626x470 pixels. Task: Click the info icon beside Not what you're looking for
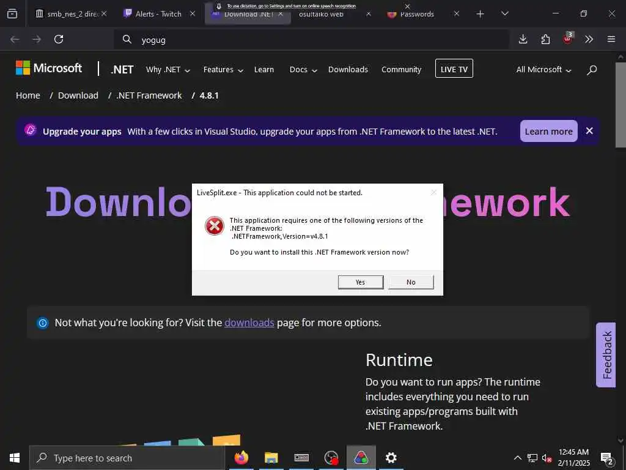pos(42,323)
